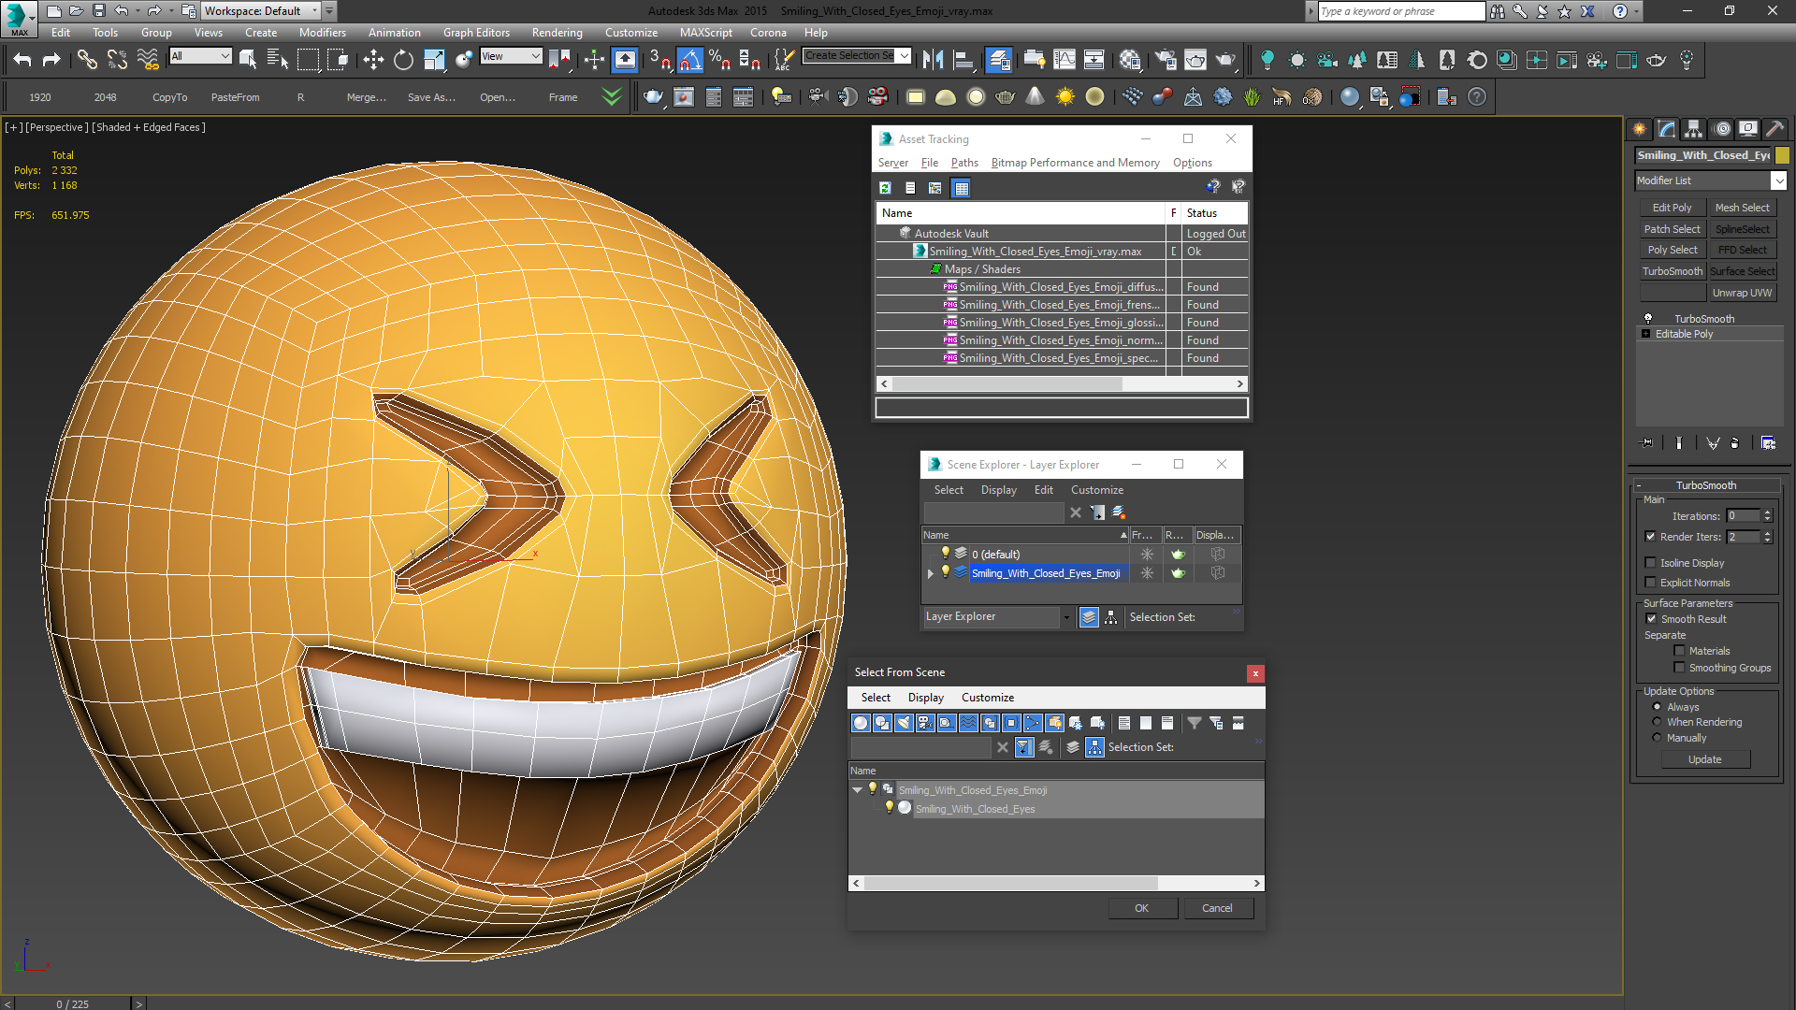Viewport: 1796px width, 1010px height.
Task: Enable Isoline Display checkbox
Action: (x=1651, y=563)
